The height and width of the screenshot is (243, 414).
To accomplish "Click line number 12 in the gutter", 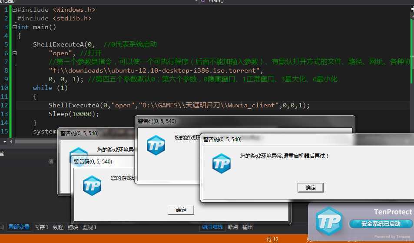I will tap(4, 105).
